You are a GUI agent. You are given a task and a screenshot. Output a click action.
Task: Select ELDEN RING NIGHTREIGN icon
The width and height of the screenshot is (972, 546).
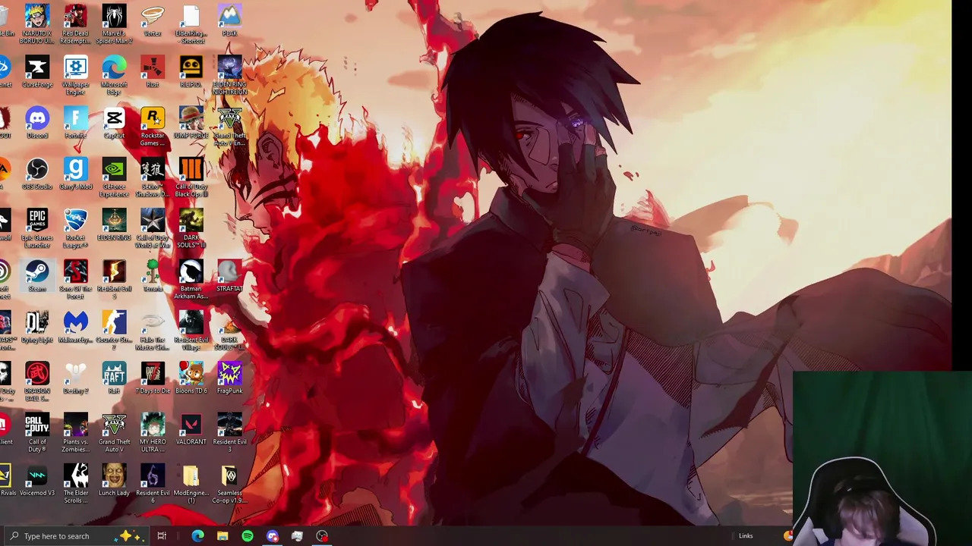[x=229, y=74]
